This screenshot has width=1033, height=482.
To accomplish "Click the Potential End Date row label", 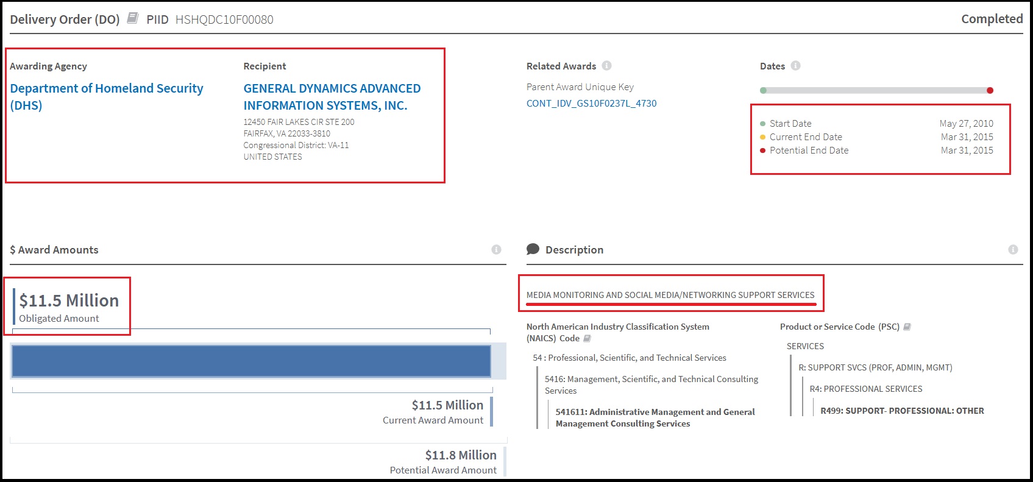I will (809, 150).
